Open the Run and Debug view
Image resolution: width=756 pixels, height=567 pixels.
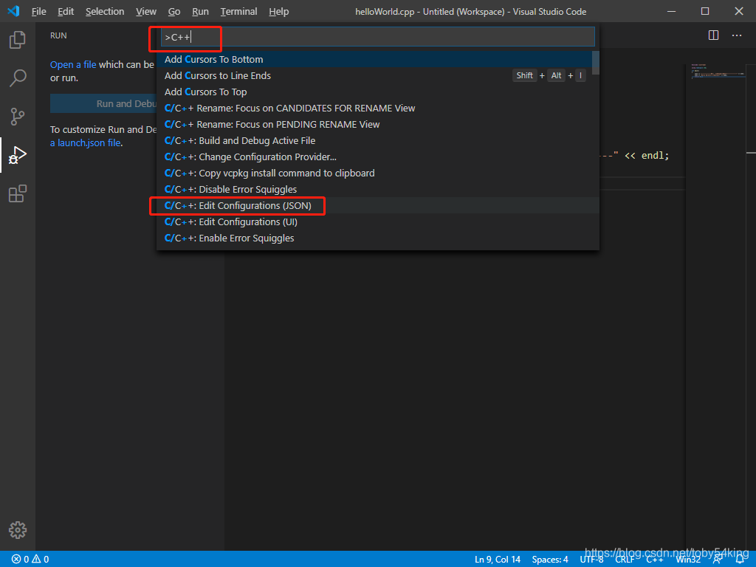[18, 155]
